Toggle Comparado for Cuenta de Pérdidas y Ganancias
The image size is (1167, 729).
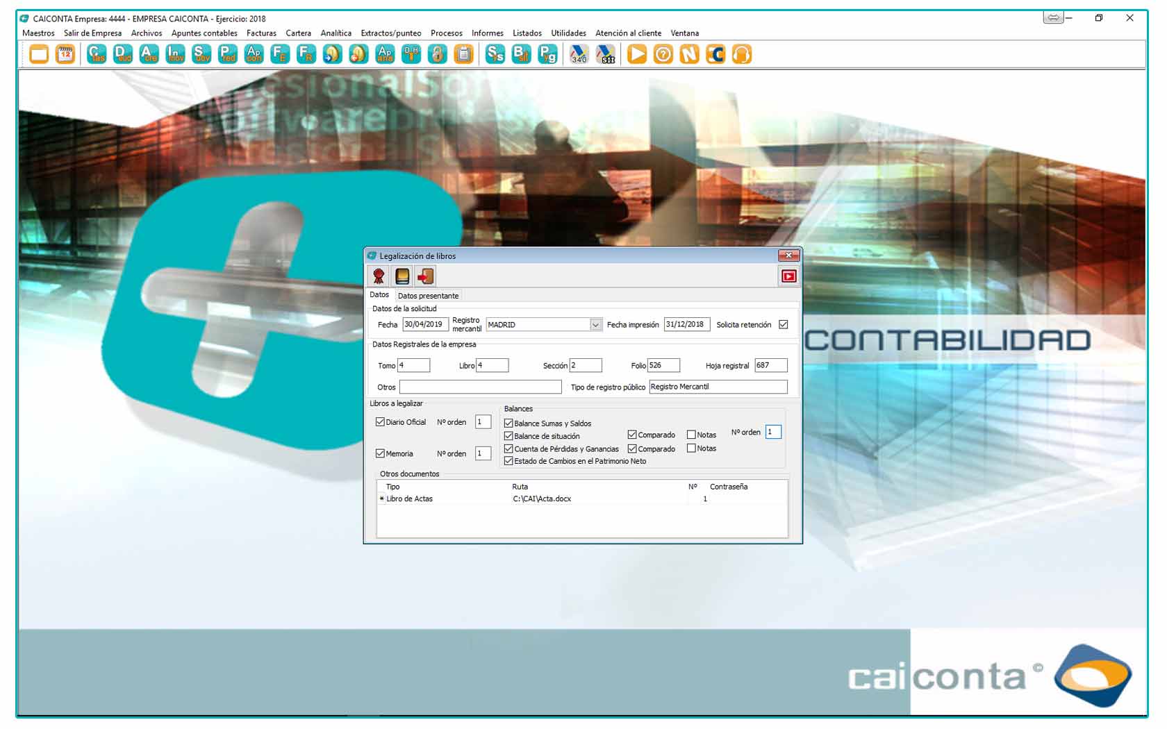click(632, 449)
